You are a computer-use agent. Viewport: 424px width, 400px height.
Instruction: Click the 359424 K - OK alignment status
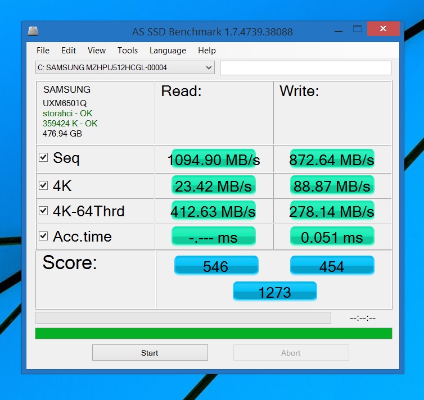(x=70, y=124)
